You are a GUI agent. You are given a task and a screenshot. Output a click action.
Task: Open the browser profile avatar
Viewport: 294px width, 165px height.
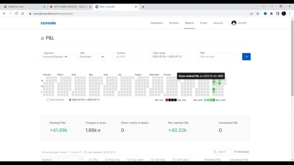pyautogui.click(x=284, y=13)
